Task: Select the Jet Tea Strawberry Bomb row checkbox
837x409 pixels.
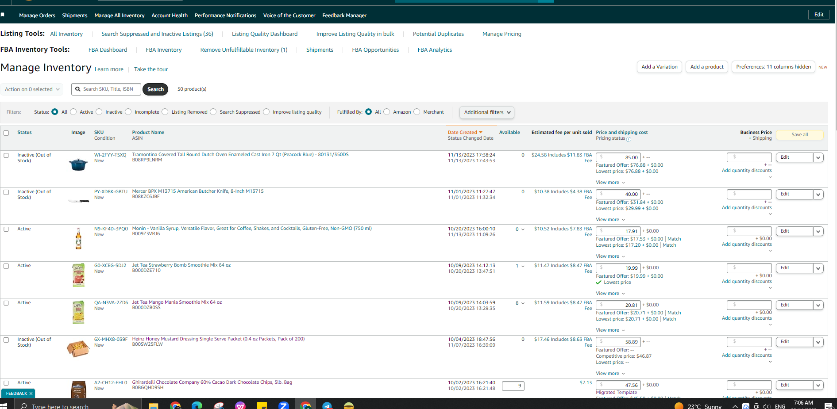Action: pyautogui.click(x=6, y=266)
